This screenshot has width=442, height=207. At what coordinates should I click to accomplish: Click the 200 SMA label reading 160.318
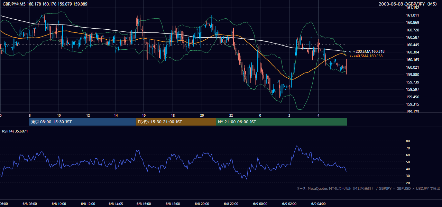[367, 51]
